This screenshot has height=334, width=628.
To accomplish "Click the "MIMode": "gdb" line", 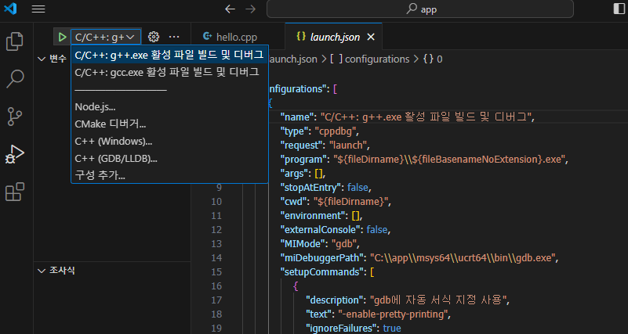I will [x=320, y=244].
